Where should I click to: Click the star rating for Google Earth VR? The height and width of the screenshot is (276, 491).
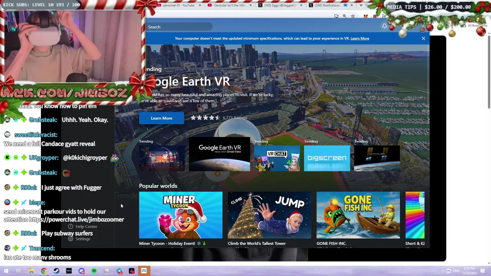click(x=205, y=118)
